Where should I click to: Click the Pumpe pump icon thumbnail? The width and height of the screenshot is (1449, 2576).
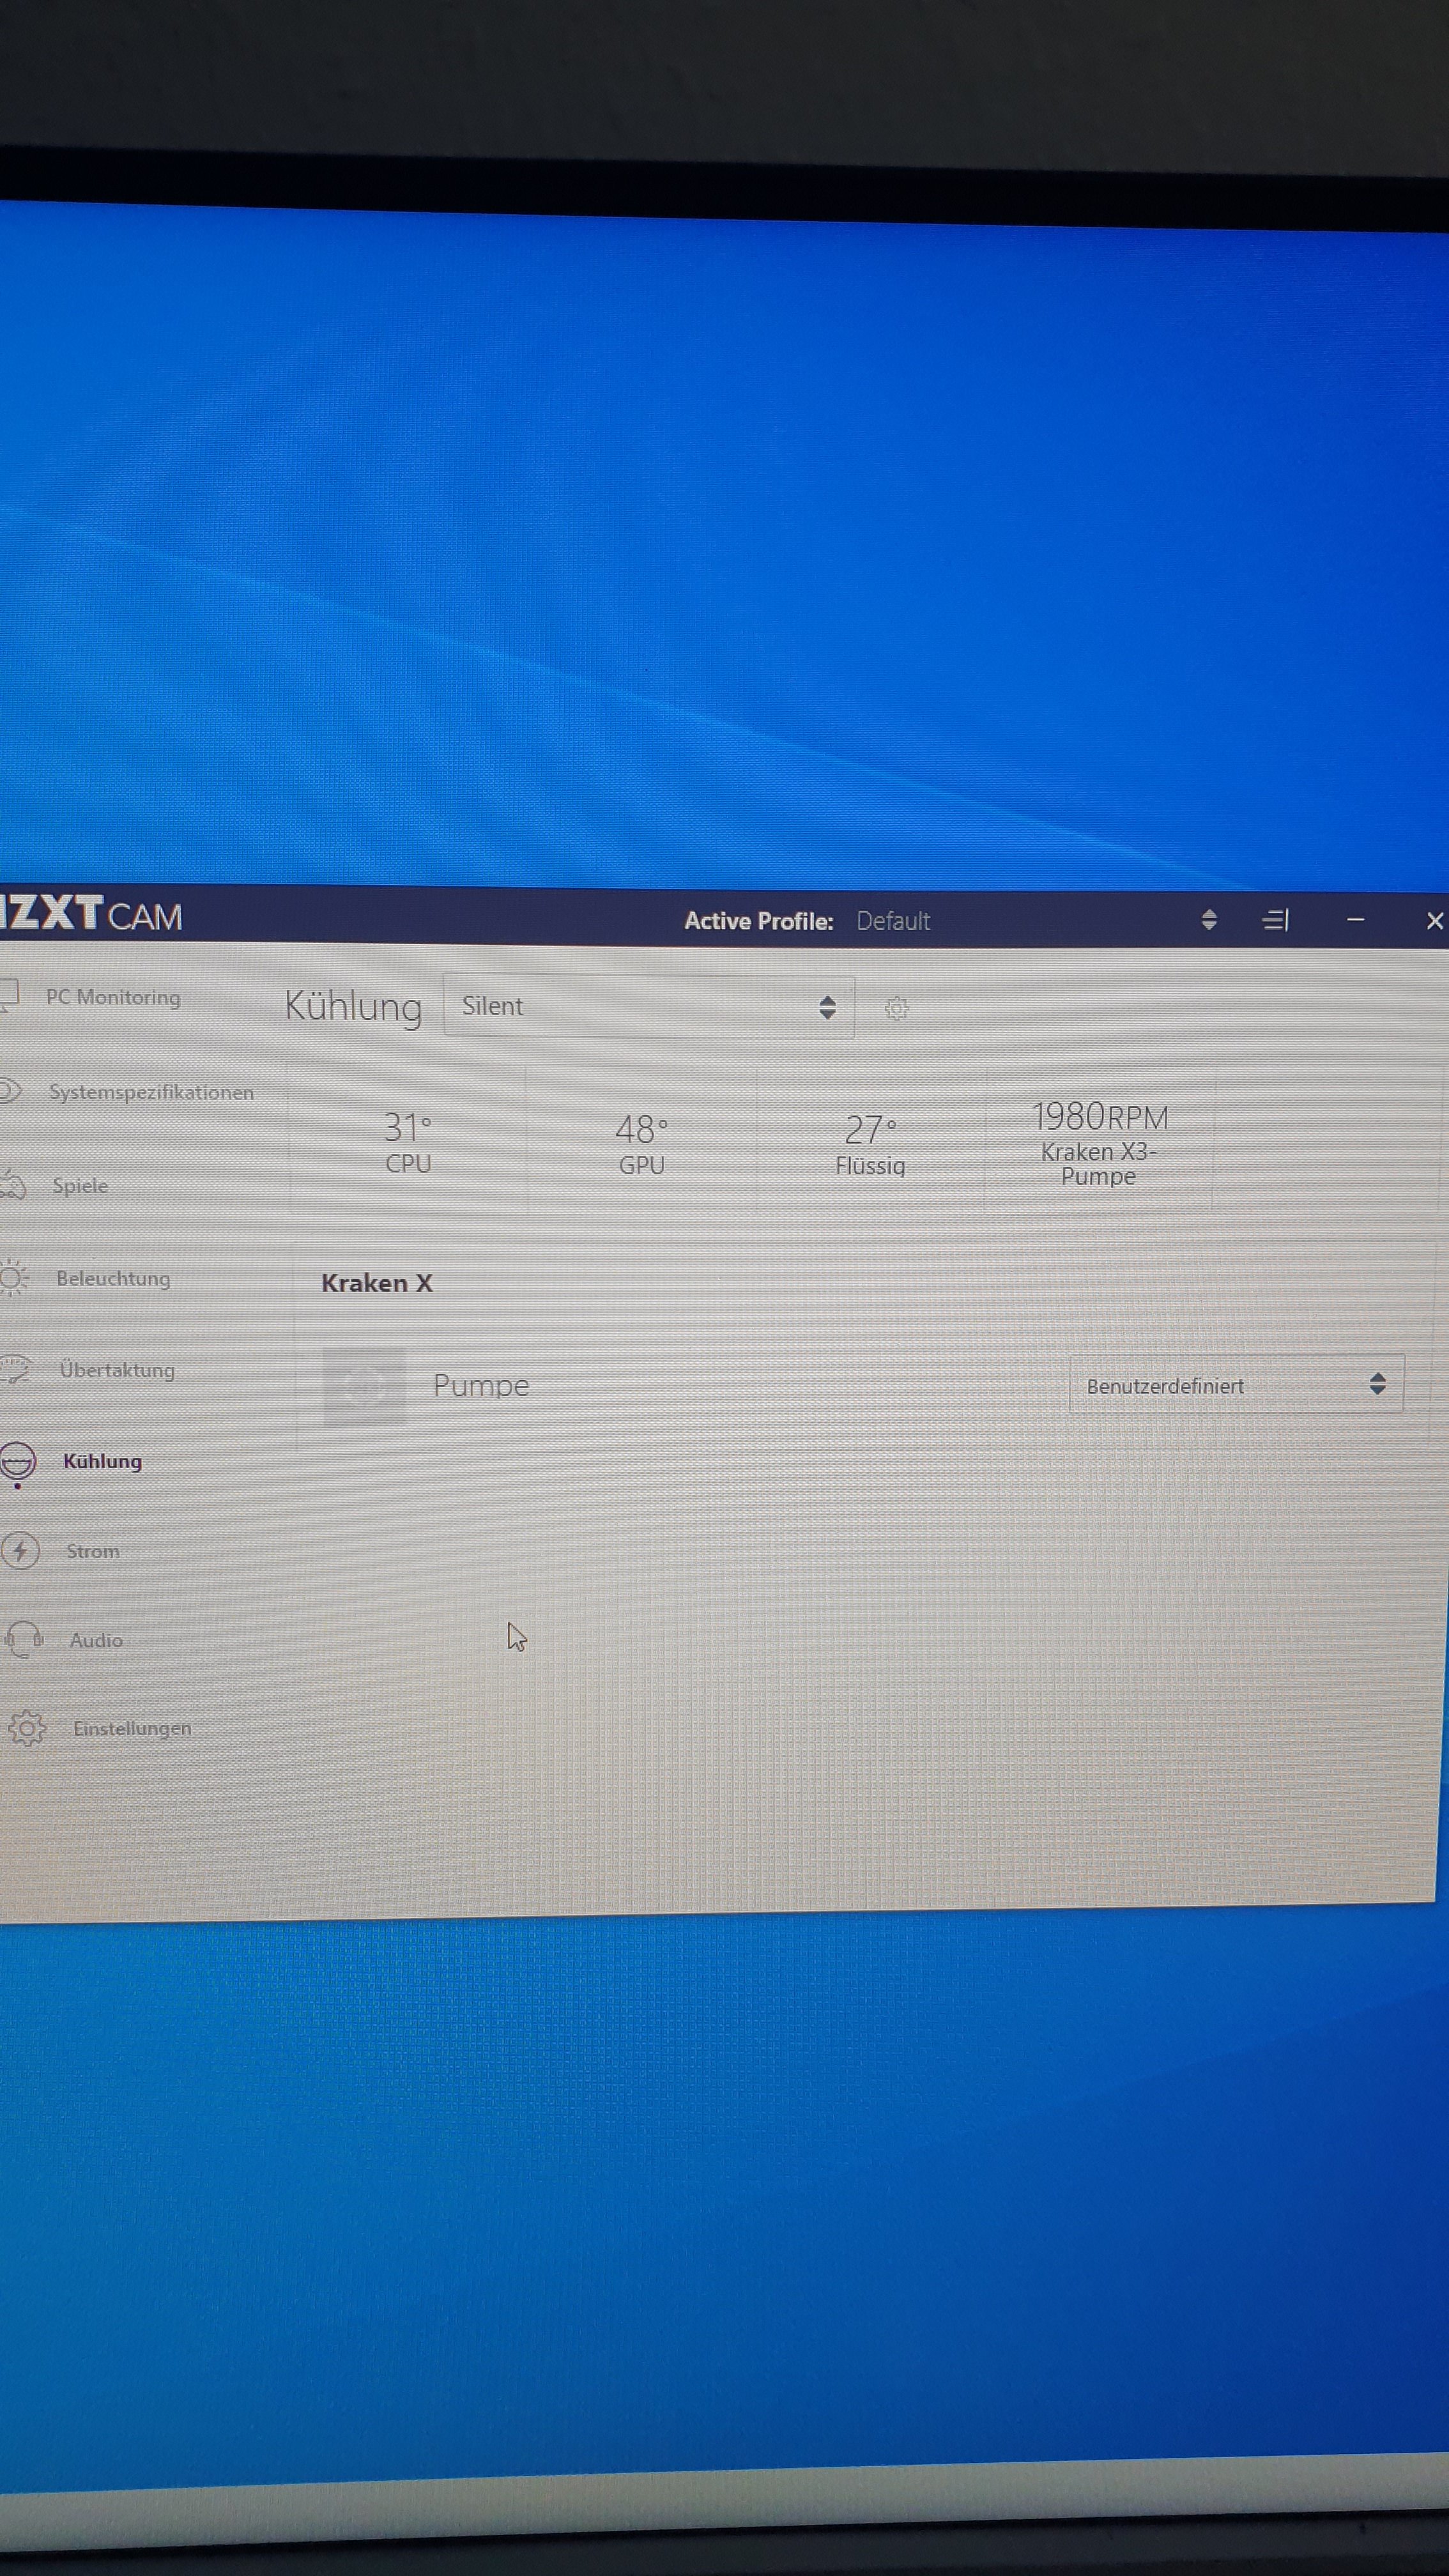364,1386
